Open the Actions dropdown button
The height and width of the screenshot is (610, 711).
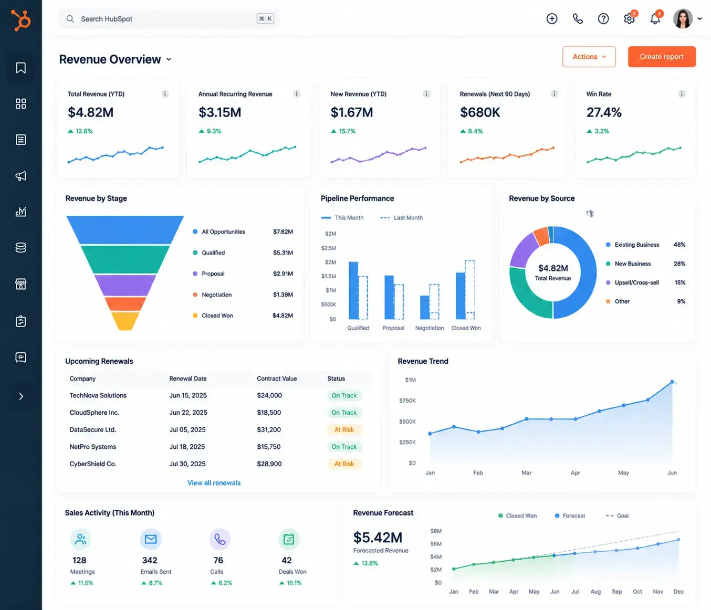pos(589,57)
